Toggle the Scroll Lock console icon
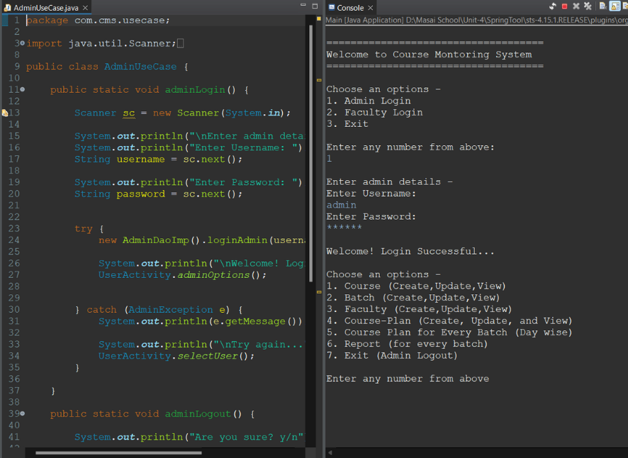This screenshot has height=458, width=628. pos(615,6)
